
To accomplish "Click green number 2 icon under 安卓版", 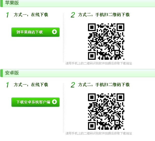I will tap(73, 85).
